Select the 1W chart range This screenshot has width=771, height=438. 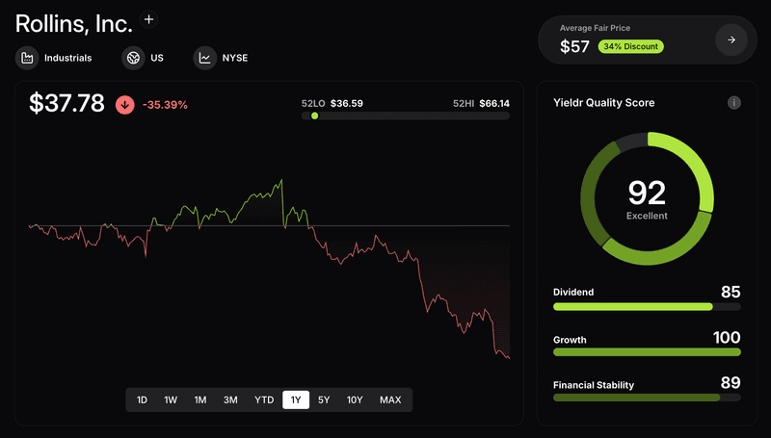pos(171,399)
